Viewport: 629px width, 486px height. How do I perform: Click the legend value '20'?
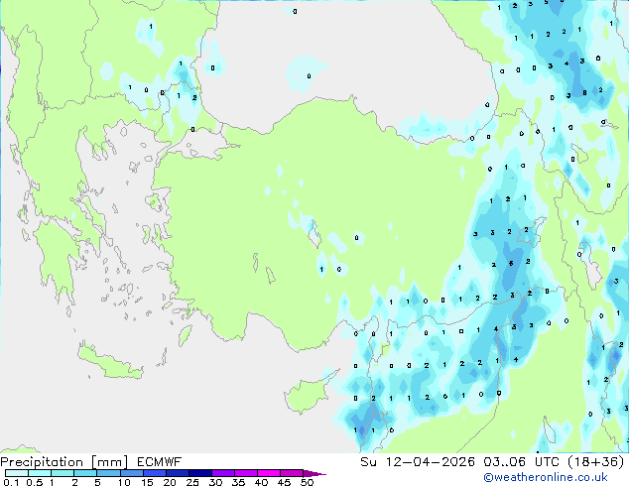170,482
